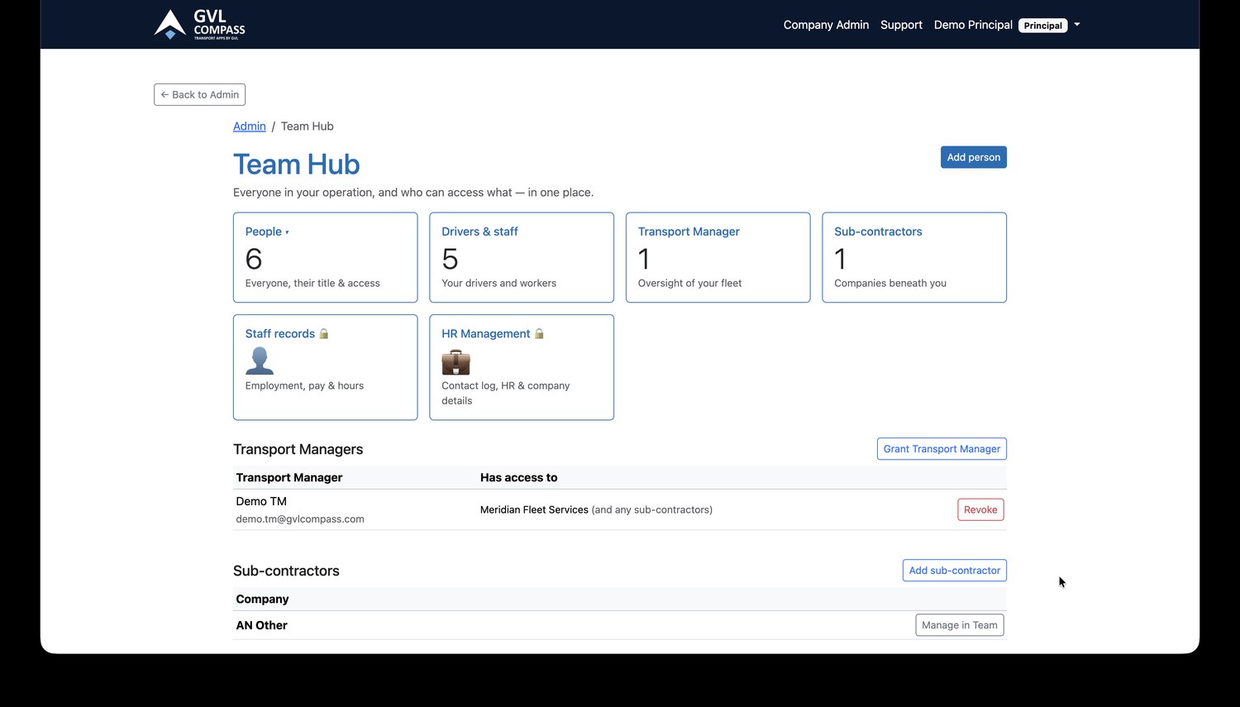Click the Meridian Fleet Services text

click(x=534, y=509)
